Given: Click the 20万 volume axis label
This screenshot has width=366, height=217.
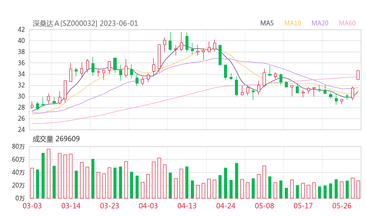Looking at the screenshot, I should pyautogui.click(x=18, y=185).
